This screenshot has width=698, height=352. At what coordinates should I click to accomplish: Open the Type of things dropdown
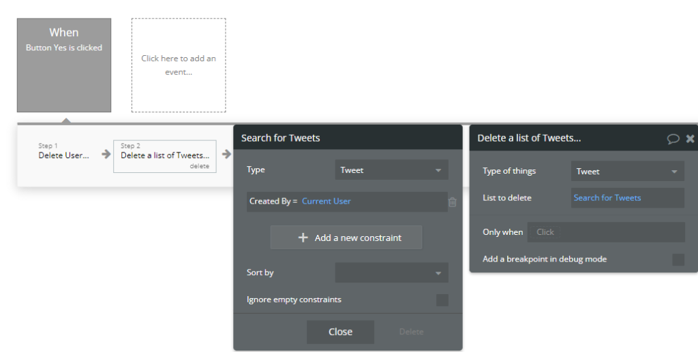tap(627, 172)
